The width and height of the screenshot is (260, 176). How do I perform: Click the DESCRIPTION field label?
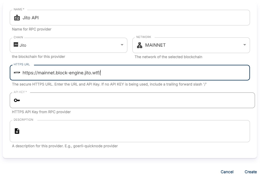tap(23, 120)
